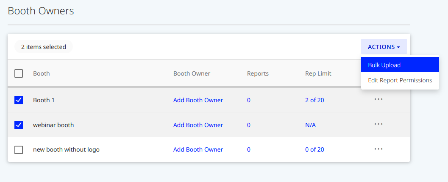448x182 pixels.
Task: Open more options for new booth without logo
Action: point(378,149)
